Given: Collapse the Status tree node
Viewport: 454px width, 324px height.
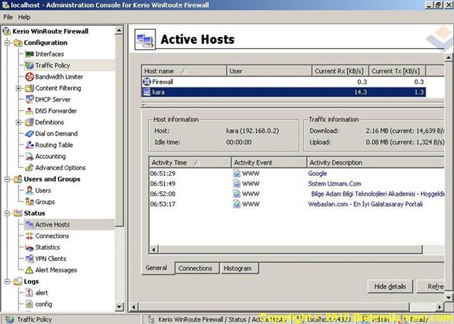Looking at the screenshot, I should [7, 213].
